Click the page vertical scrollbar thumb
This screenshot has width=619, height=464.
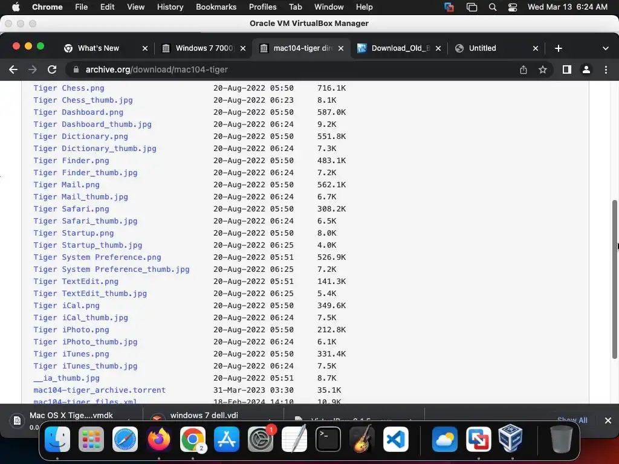pos(614,279)
